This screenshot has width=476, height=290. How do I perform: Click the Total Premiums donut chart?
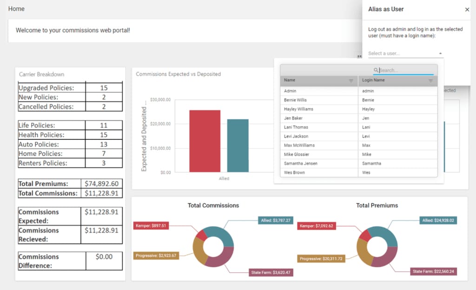[377, 247]
